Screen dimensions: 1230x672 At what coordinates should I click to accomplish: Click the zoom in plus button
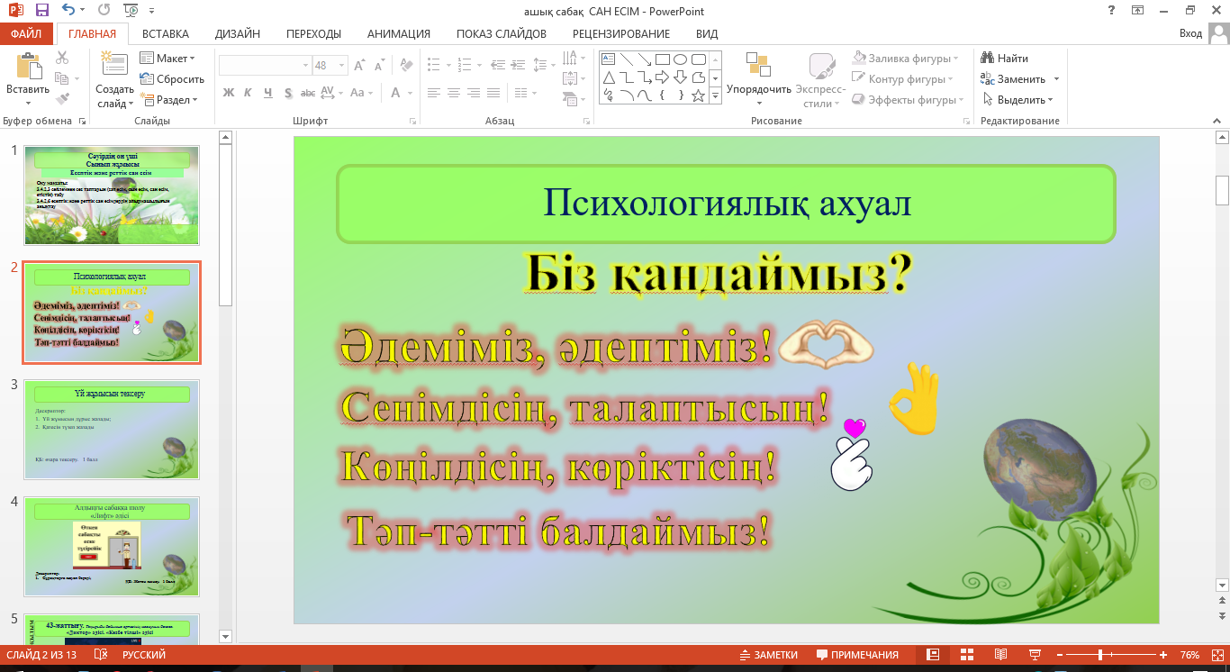tap(1164, 655)
